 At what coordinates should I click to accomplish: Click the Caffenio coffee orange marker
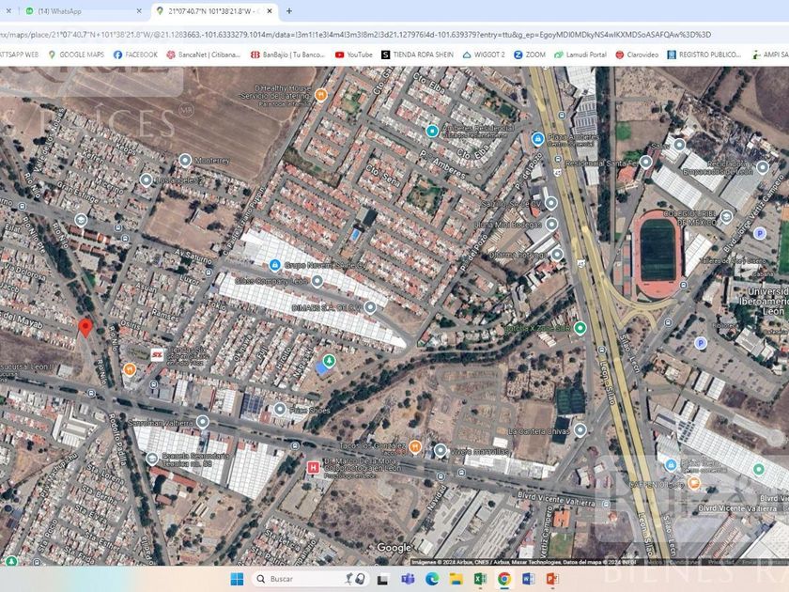tap(694, 483)
